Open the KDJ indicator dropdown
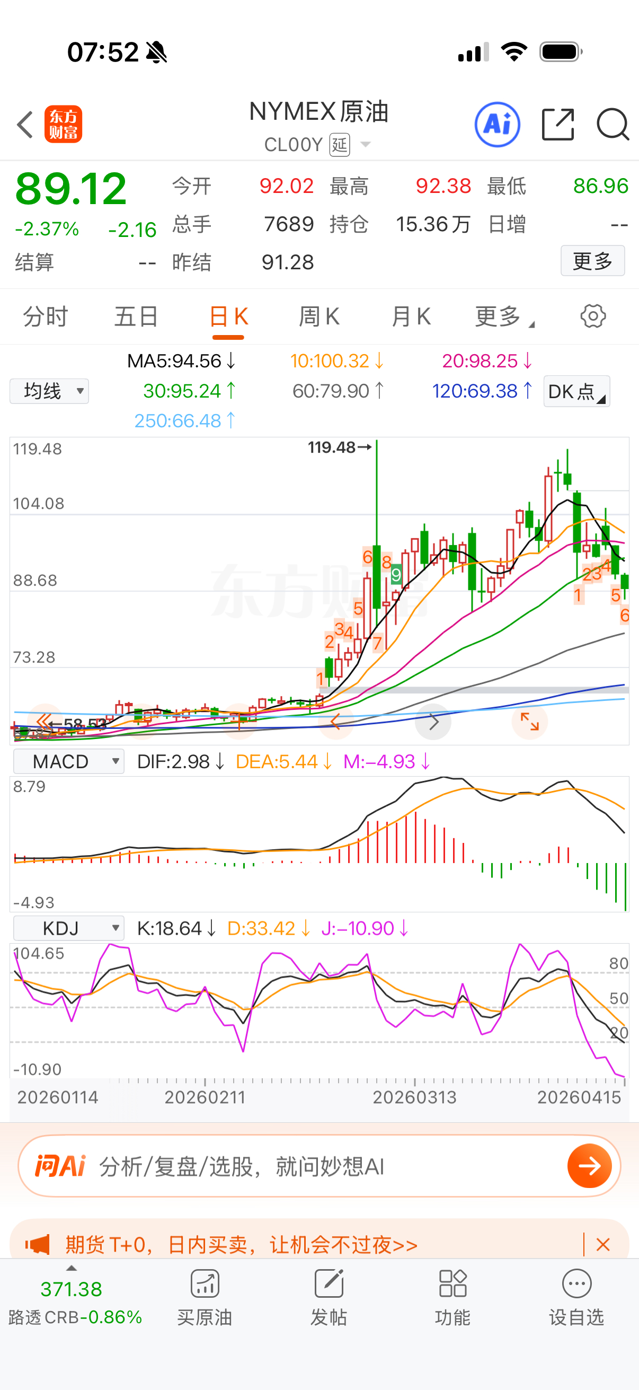The image size is (639, 1390). [68, 928]
